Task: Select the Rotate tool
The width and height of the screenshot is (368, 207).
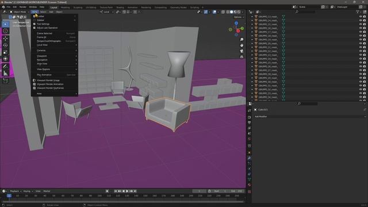Action: [5, 45]
